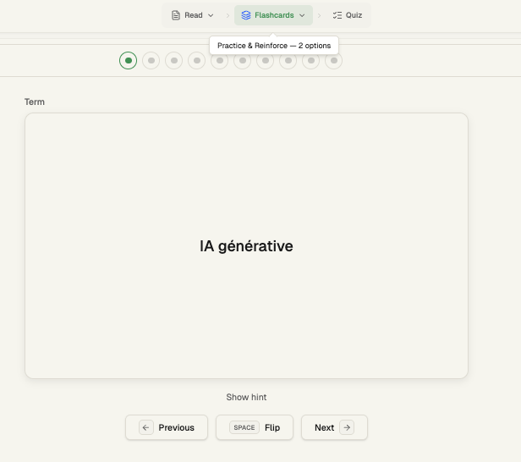Switch to the Quiz tab

pos(348,15)
